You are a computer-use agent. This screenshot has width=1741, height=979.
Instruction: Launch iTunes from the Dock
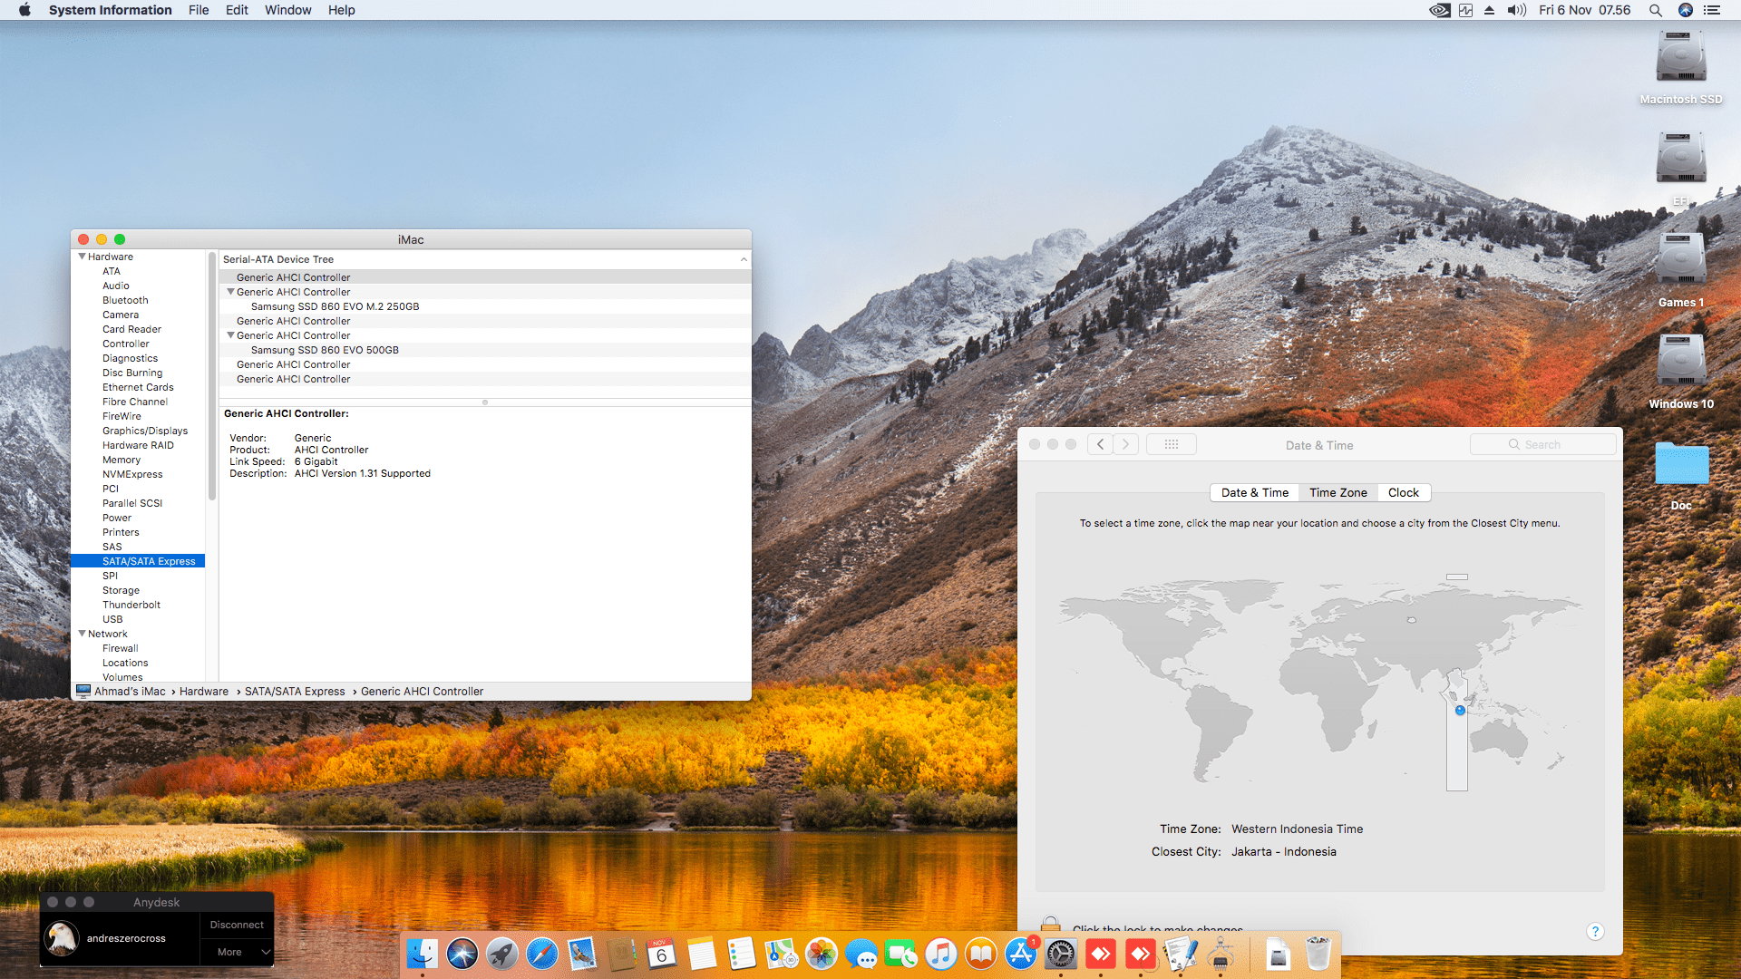pos(941,955)
